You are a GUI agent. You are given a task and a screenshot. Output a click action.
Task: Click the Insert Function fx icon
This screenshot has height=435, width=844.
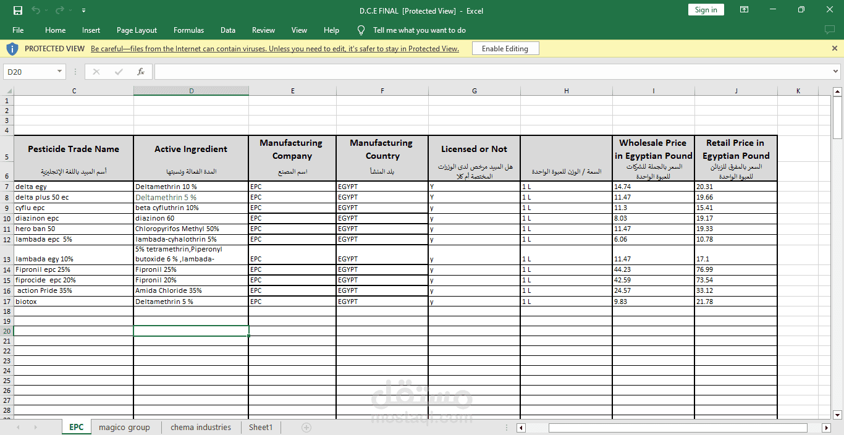[x=141, y=72]
